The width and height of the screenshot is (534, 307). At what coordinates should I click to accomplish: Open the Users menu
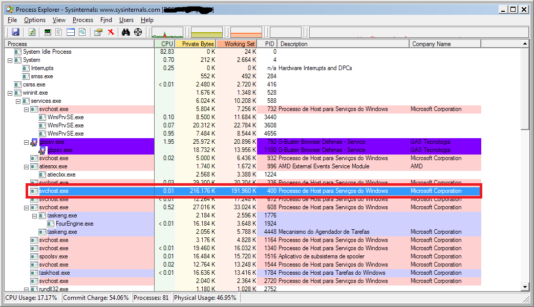[126, 20]
